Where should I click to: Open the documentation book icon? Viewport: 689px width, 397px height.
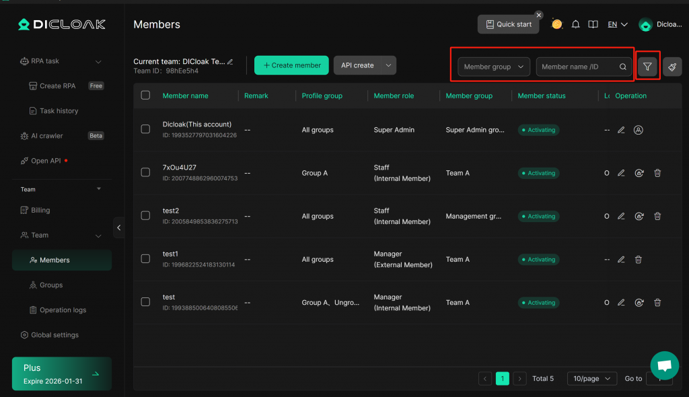(x=593, y=24)
